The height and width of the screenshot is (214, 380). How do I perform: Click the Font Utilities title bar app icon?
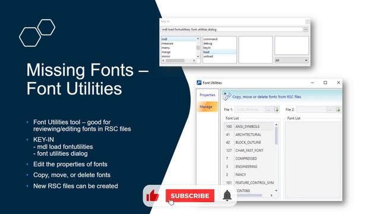coord(199,83)
